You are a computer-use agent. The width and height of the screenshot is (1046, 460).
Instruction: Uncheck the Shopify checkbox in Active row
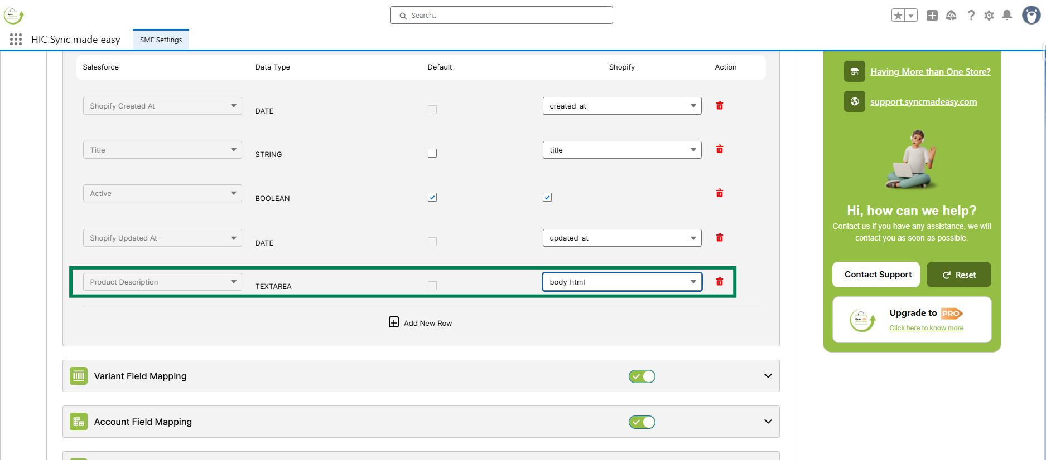(547, 197)
